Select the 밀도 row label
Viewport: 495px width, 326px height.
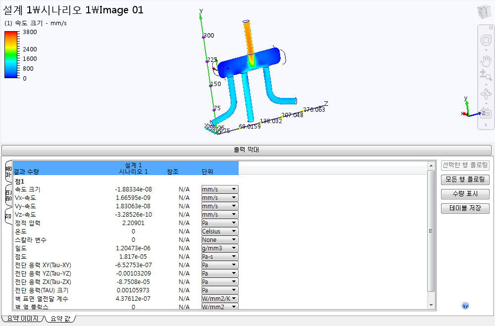click(x=21, y=248)
